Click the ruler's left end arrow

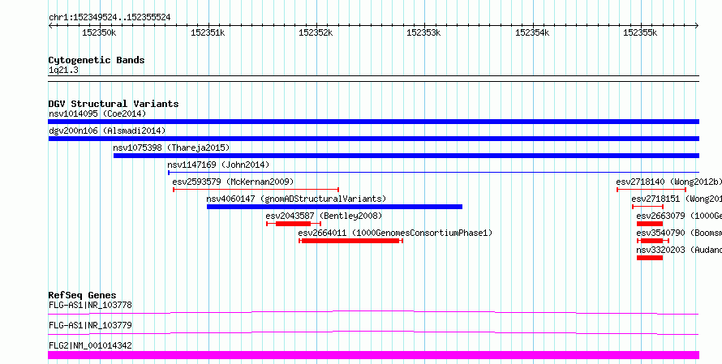tap(50, 26)
